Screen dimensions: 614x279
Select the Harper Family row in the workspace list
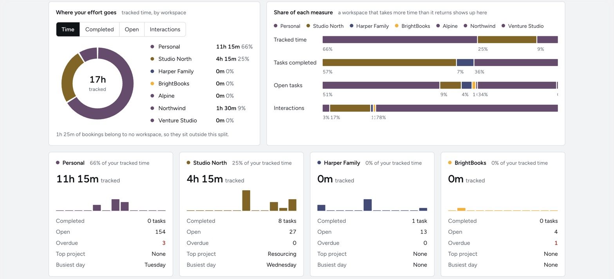(x=201, y=72)
